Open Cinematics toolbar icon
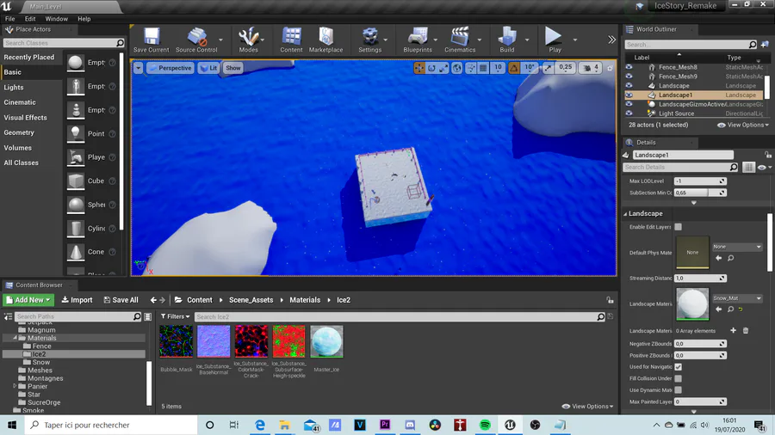Screen dimensions: 775x435 pos(460,40)
